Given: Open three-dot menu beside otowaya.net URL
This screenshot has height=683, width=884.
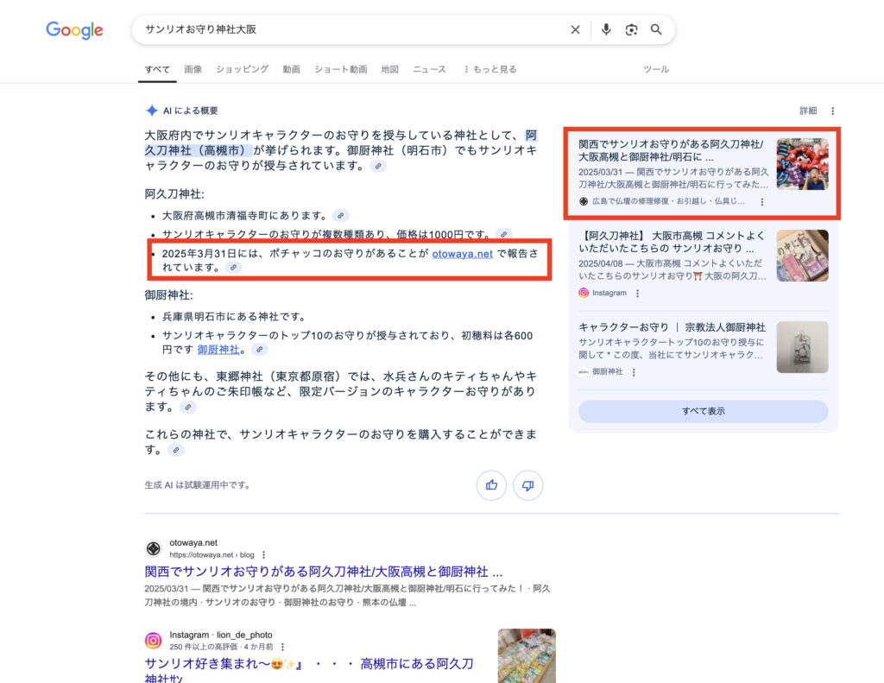Looking at the screenshot, I should 263,555.
